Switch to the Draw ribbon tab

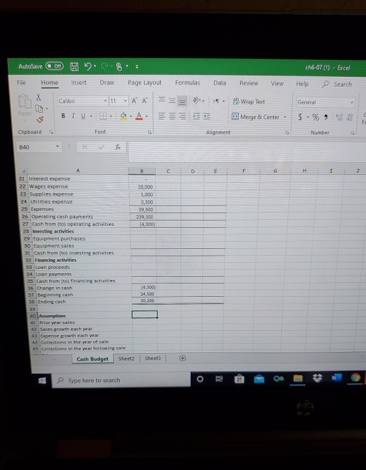pos(107,82)
